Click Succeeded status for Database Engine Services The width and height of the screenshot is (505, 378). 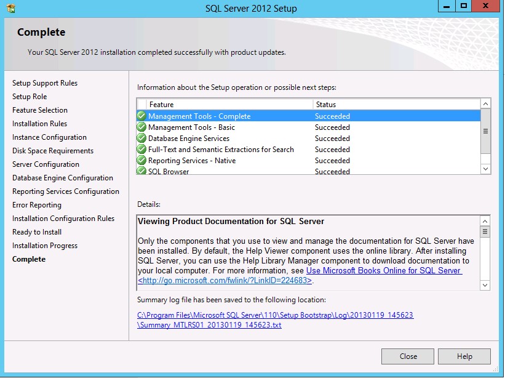coord(332,139)
